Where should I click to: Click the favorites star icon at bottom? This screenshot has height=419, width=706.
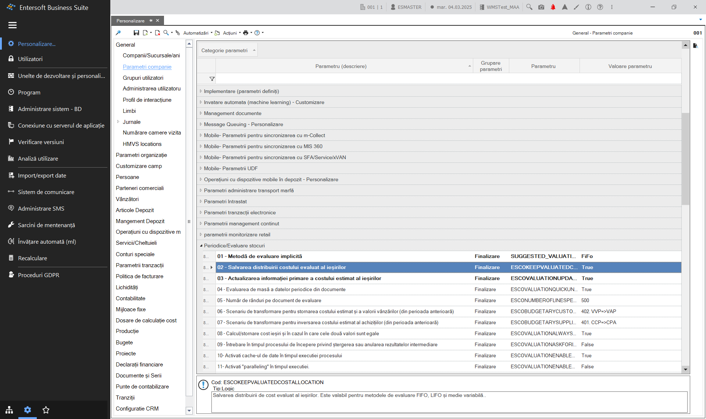pos(46,410)
